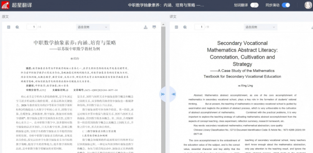313x153 pixels.
Task: Click the 中图分类号 G712 text
Action: (x=36, y=90)
